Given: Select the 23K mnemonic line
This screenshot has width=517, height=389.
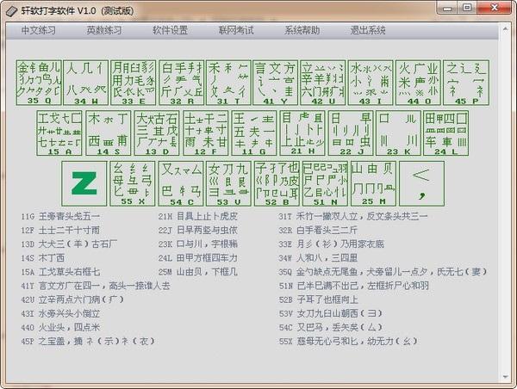Looking at the screenshot, I should [x=198, y=244].
